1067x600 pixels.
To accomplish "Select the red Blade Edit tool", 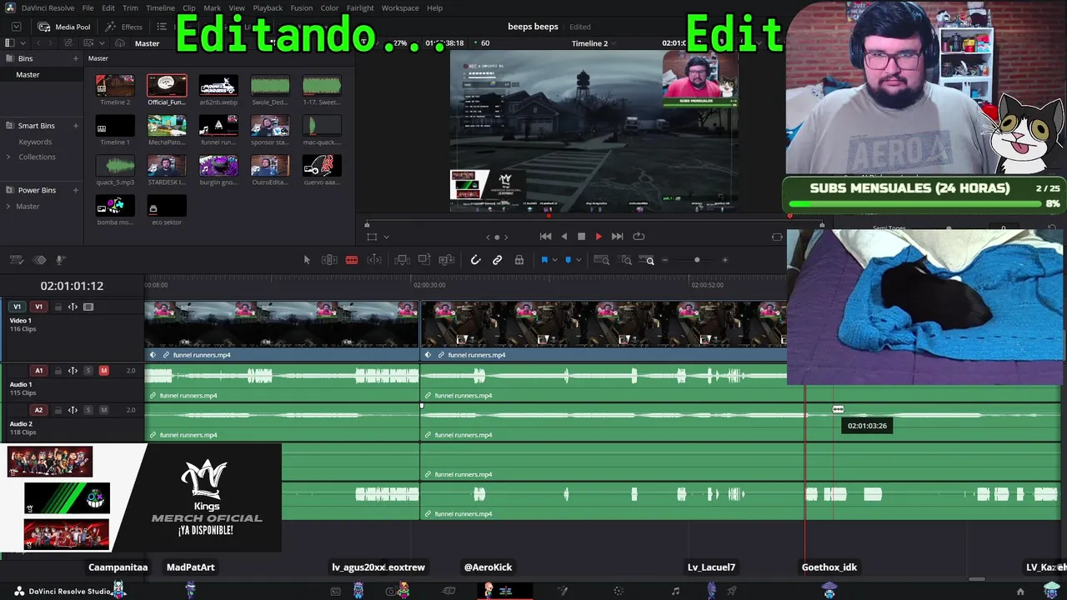I will coord(352,260).
